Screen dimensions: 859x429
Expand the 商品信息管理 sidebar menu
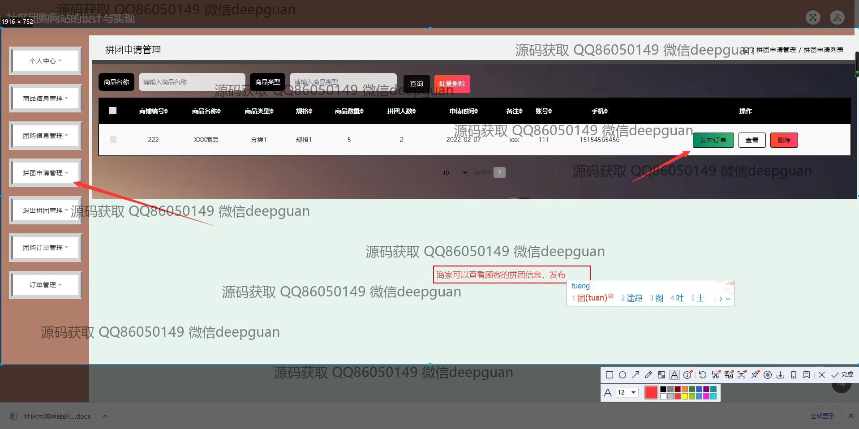coord(45,99)
